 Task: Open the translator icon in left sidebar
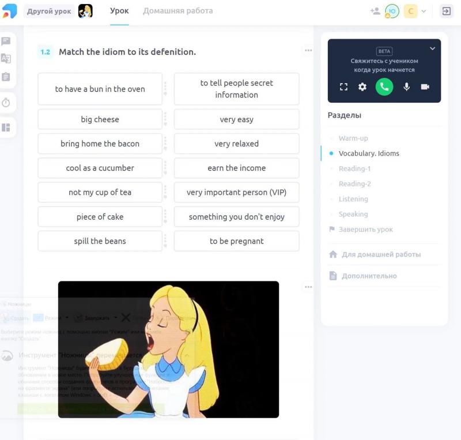tap(6, 59)
